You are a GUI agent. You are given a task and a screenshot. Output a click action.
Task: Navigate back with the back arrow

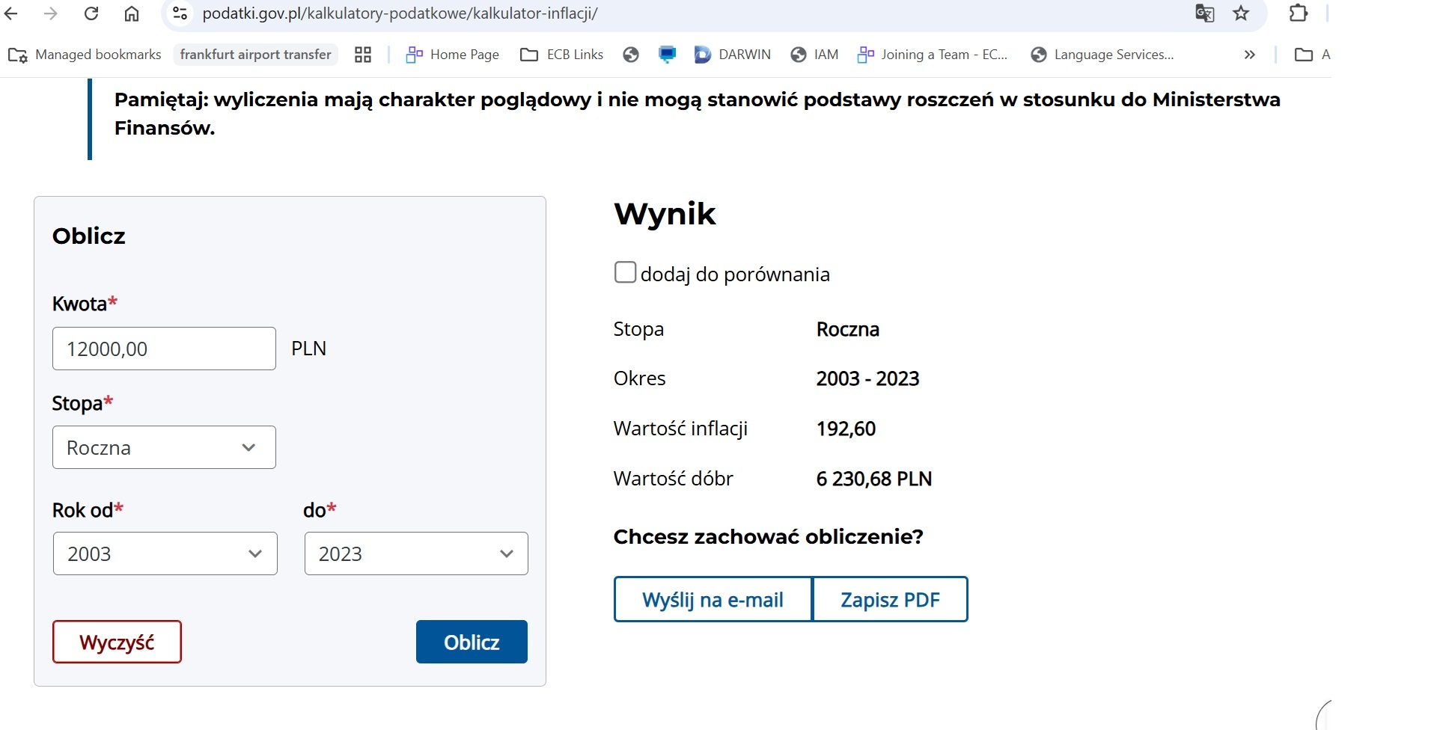[x=11, y=13]
